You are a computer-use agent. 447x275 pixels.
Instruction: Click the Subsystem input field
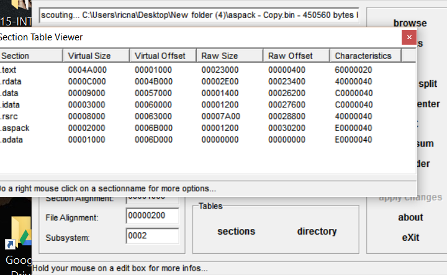152,237
